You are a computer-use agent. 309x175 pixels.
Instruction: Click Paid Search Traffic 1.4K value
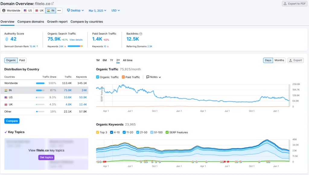point(97,39)
